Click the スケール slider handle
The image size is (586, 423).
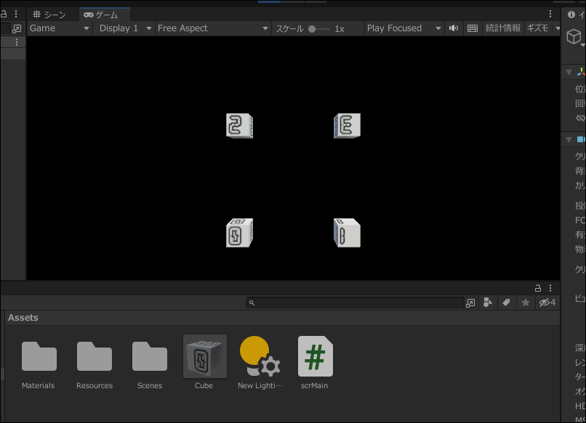[x=312, y=29]
